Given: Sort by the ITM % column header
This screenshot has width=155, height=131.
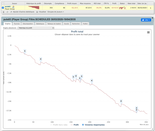Looking at the screenshot, I should 106,3.
